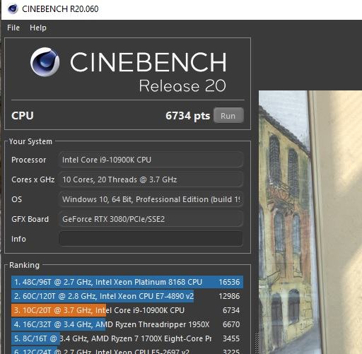Image resolution: width=362 pixels, height=354 pixels.
Task: Select ranking row Intel Xeon Platinum 8168
Action: 127,282
